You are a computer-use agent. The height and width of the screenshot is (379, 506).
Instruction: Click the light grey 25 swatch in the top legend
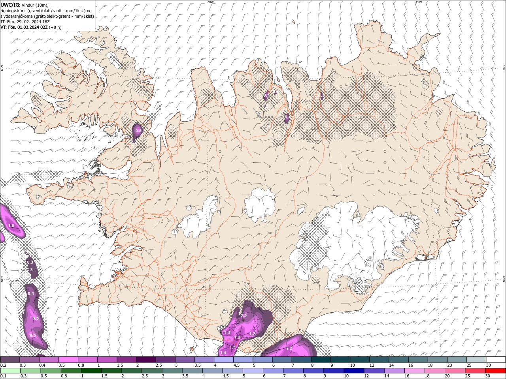(476, 360)
